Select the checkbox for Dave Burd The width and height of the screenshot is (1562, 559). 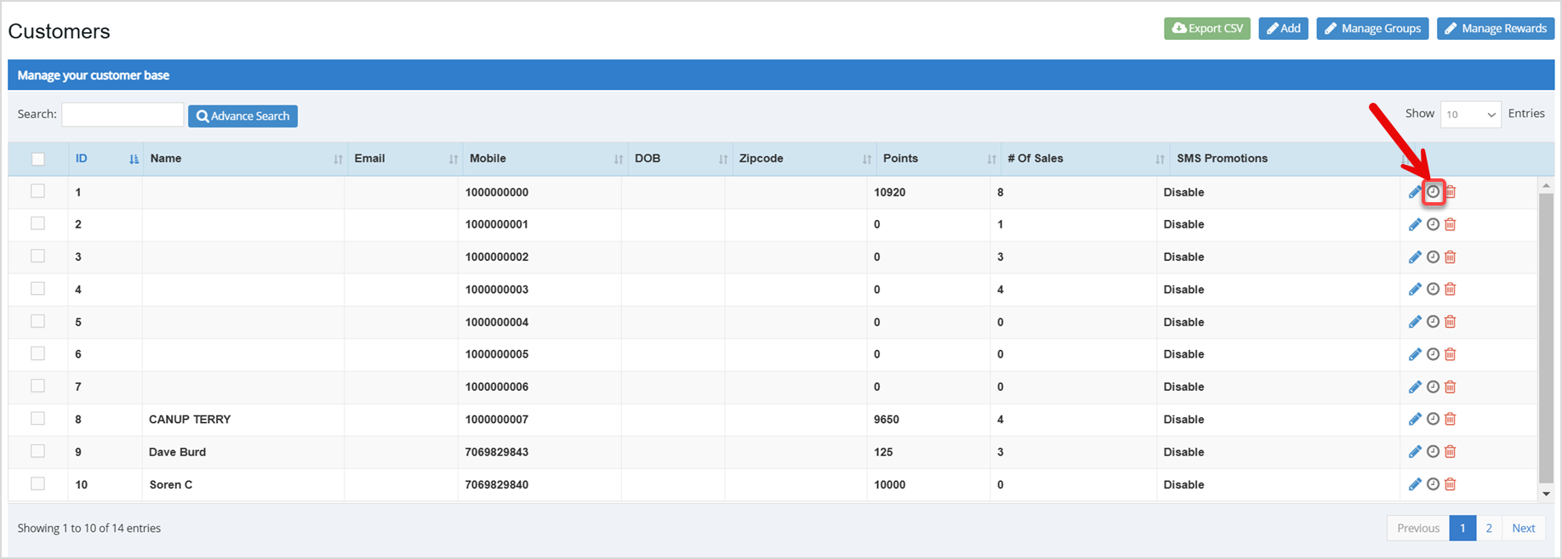37,451
